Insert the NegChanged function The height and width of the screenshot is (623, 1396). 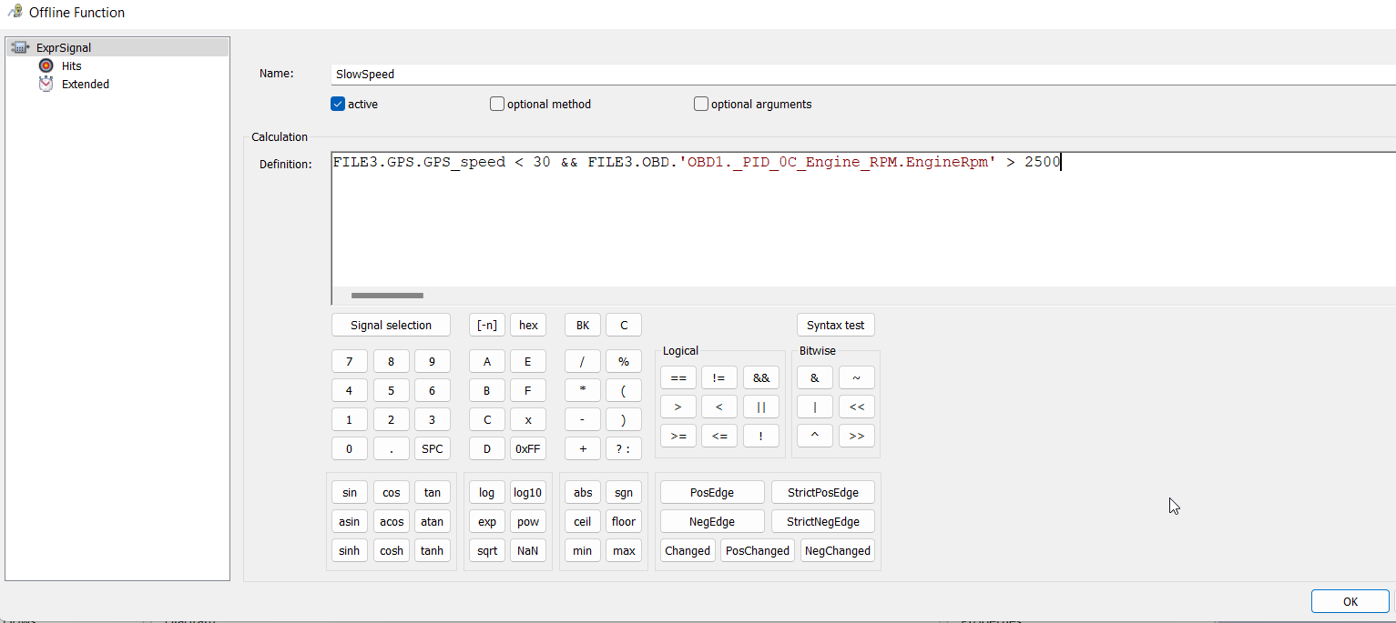coord(838,550)
